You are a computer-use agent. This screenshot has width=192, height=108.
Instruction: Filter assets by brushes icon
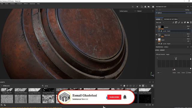[137, 86]
